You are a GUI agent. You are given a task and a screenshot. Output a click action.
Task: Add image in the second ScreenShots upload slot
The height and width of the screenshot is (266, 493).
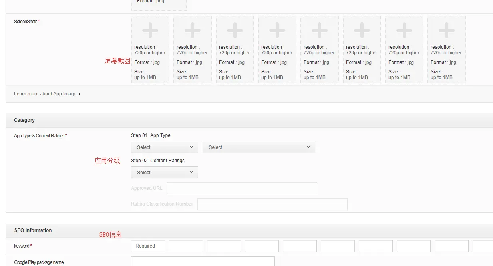[x=193, y=50]
